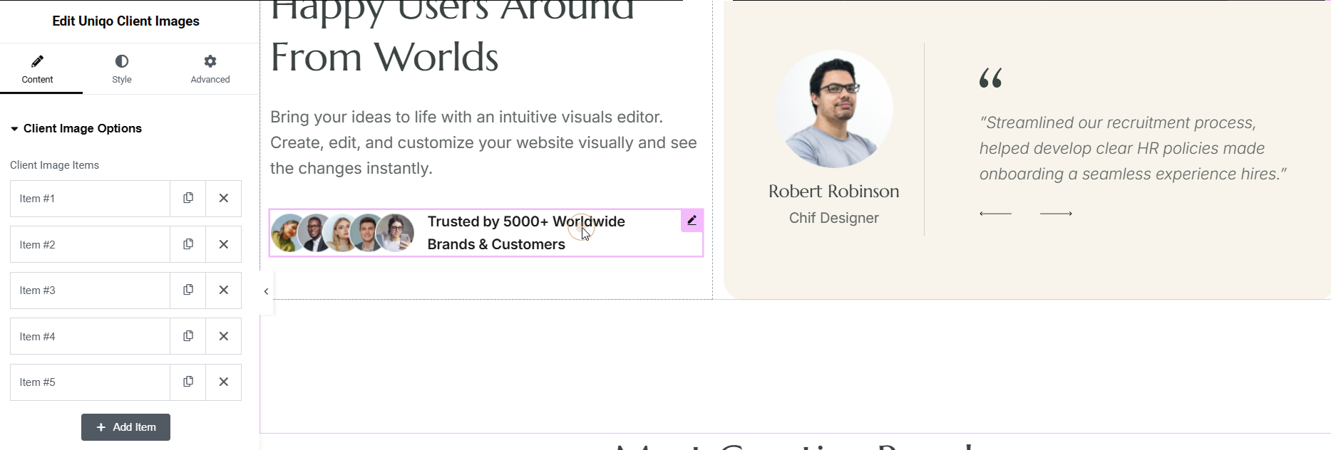The height and width of the screenshot is (450, 1331).
Task: Collapse the Client Image Options section
Action: 76,128
